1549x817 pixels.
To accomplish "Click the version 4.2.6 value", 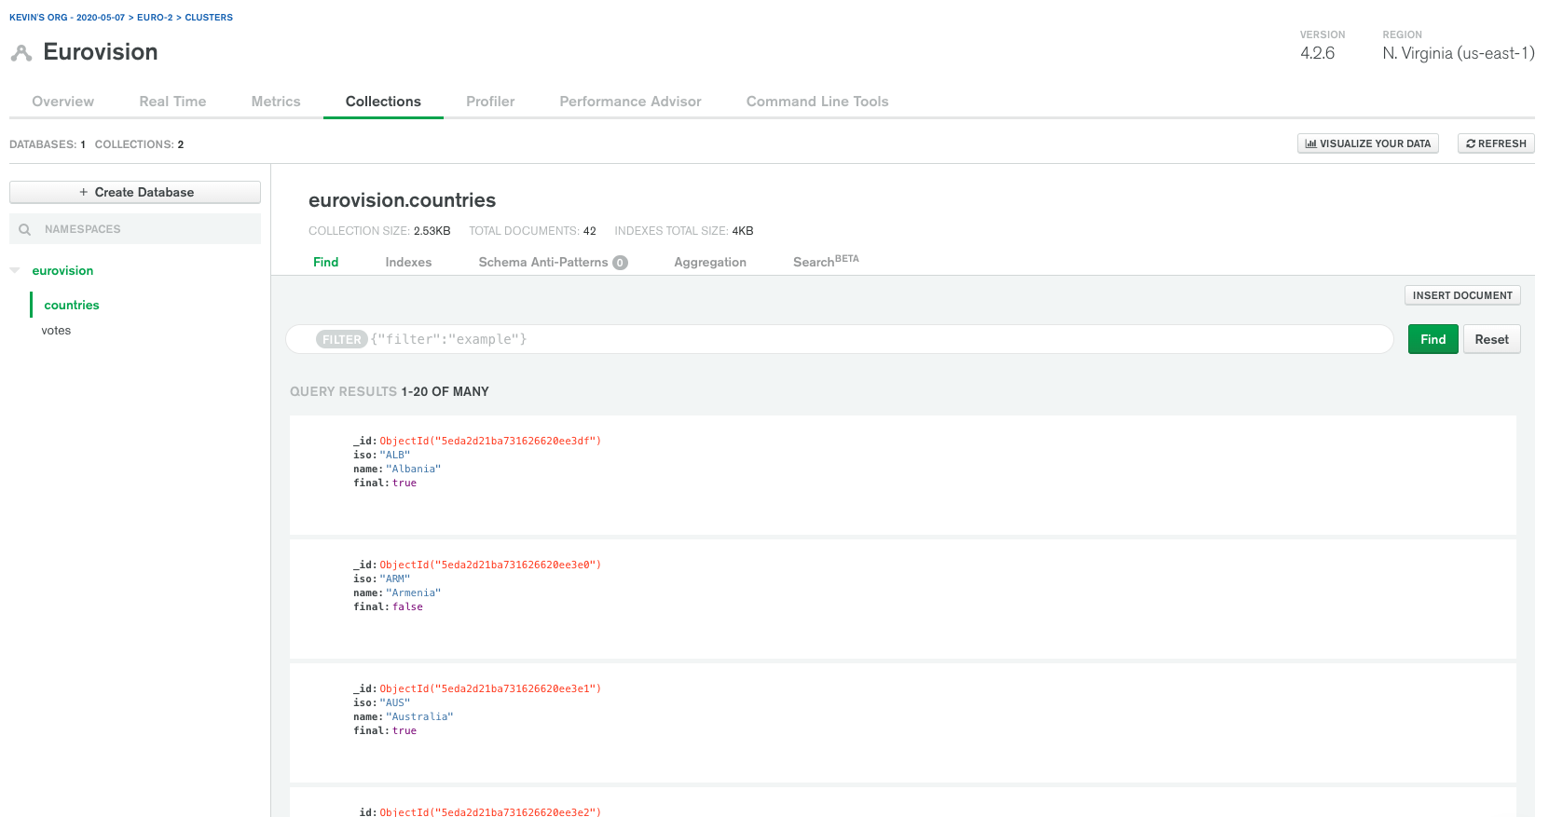I will click(x=1317, y=53).
